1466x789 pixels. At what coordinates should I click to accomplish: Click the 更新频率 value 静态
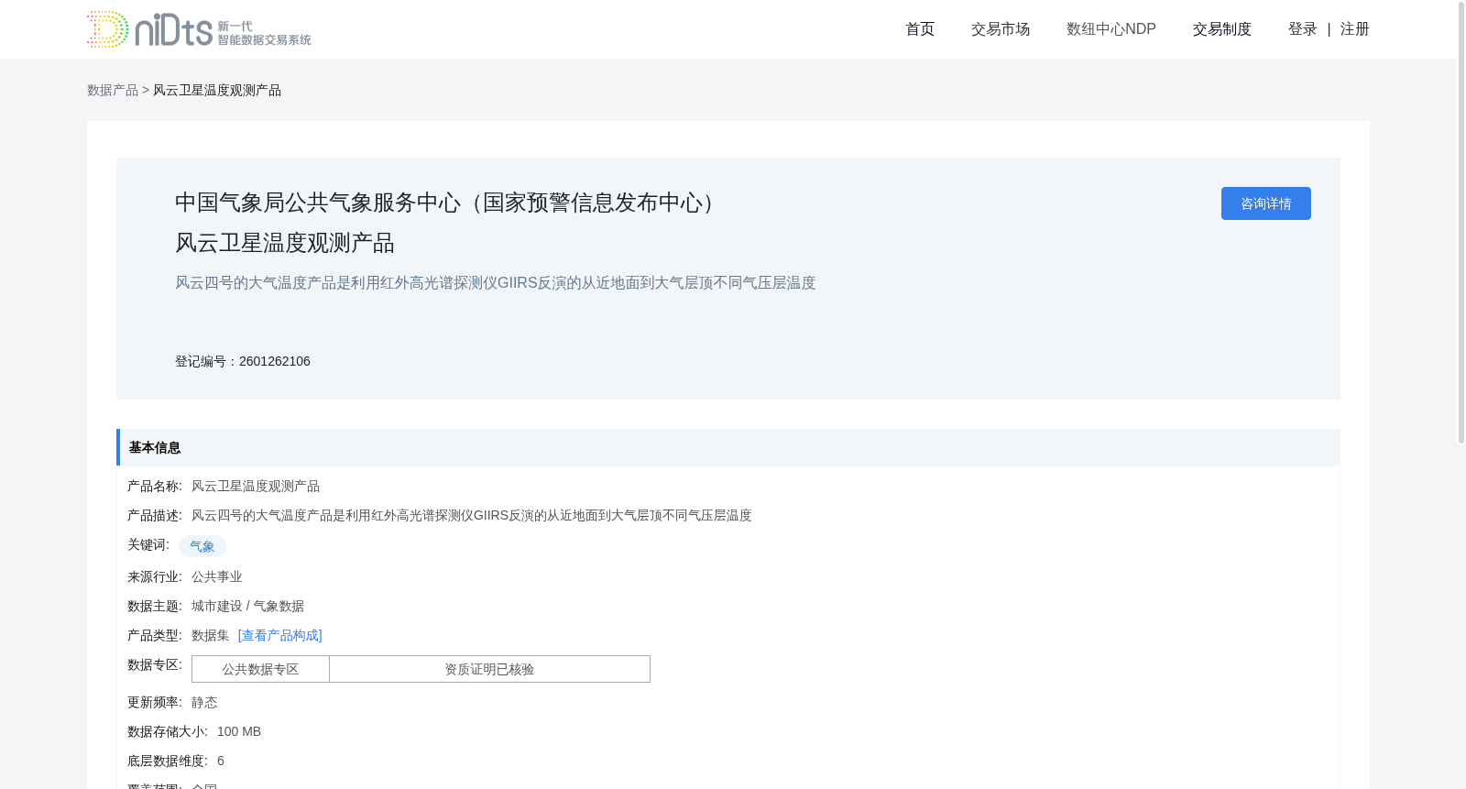pyautogui.click(x=204, y=702)
